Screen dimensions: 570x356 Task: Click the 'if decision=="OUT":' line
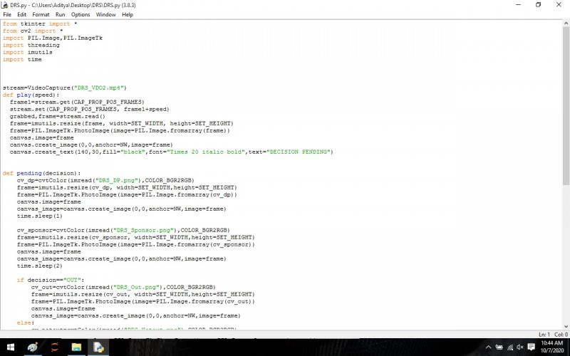(51, 280)
